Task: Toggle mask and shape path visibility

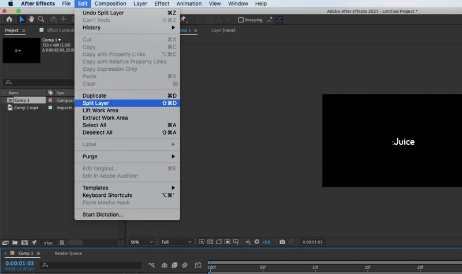Action: pyautogui.click(x=219, y=242)
